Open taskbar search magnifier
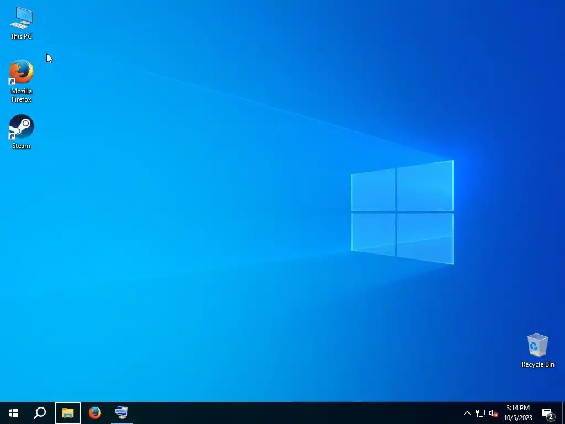Image resolution: width=565 pixels, height=424 pixels. pos(40,413)
